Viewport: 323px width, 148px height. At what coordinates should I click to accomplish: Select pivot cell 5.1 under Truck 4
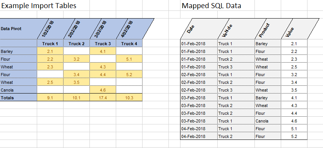(129, 59)
